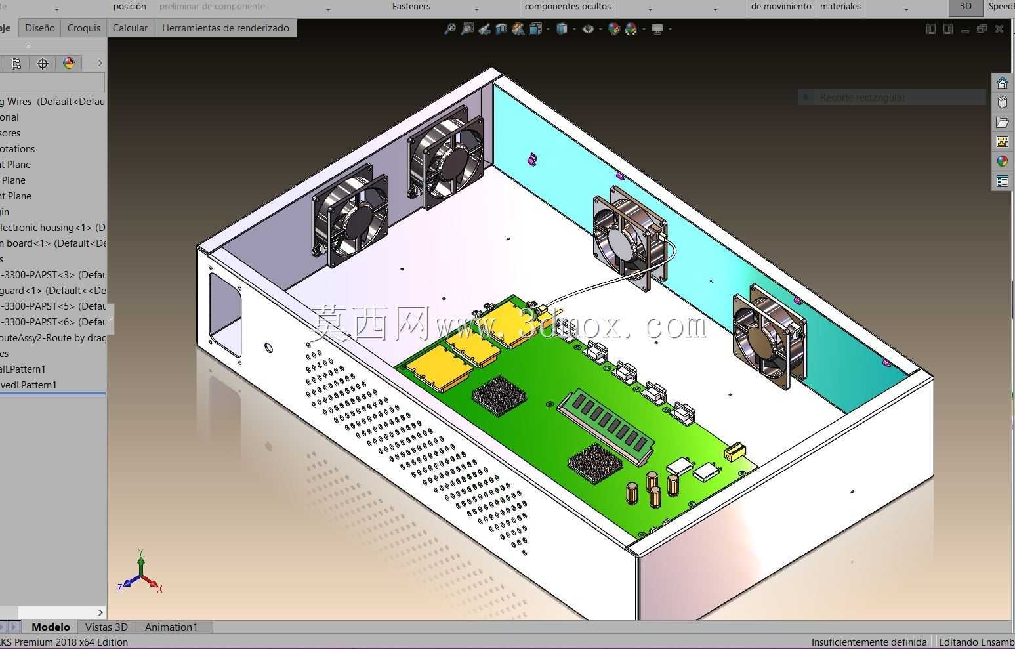Select the electronic housing<1> tree item
The width and height of the screenshot is (1015, 649).
point(53,228)
